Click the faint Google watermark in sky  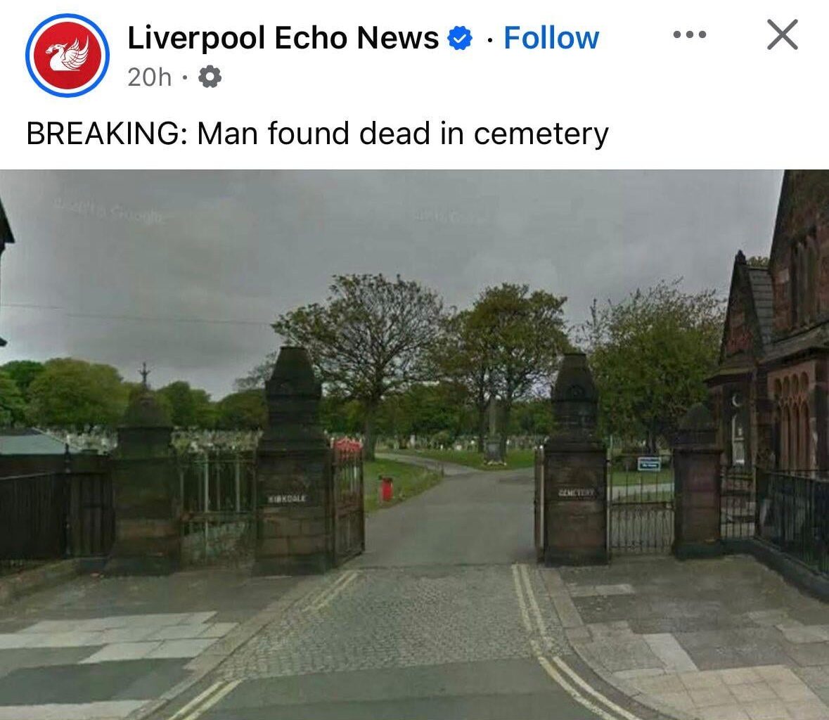click(x=108, y=214)
